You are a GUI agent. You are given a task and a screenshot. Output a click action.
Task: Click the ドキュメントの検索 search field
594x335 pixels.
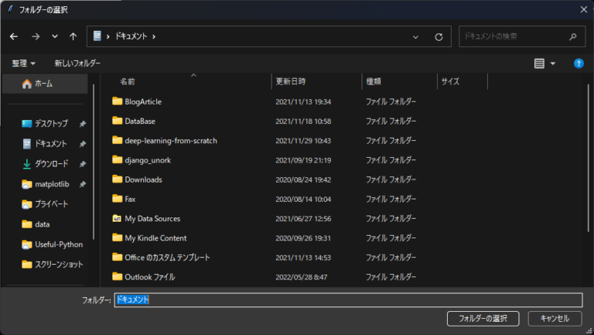tap(522, 36)
